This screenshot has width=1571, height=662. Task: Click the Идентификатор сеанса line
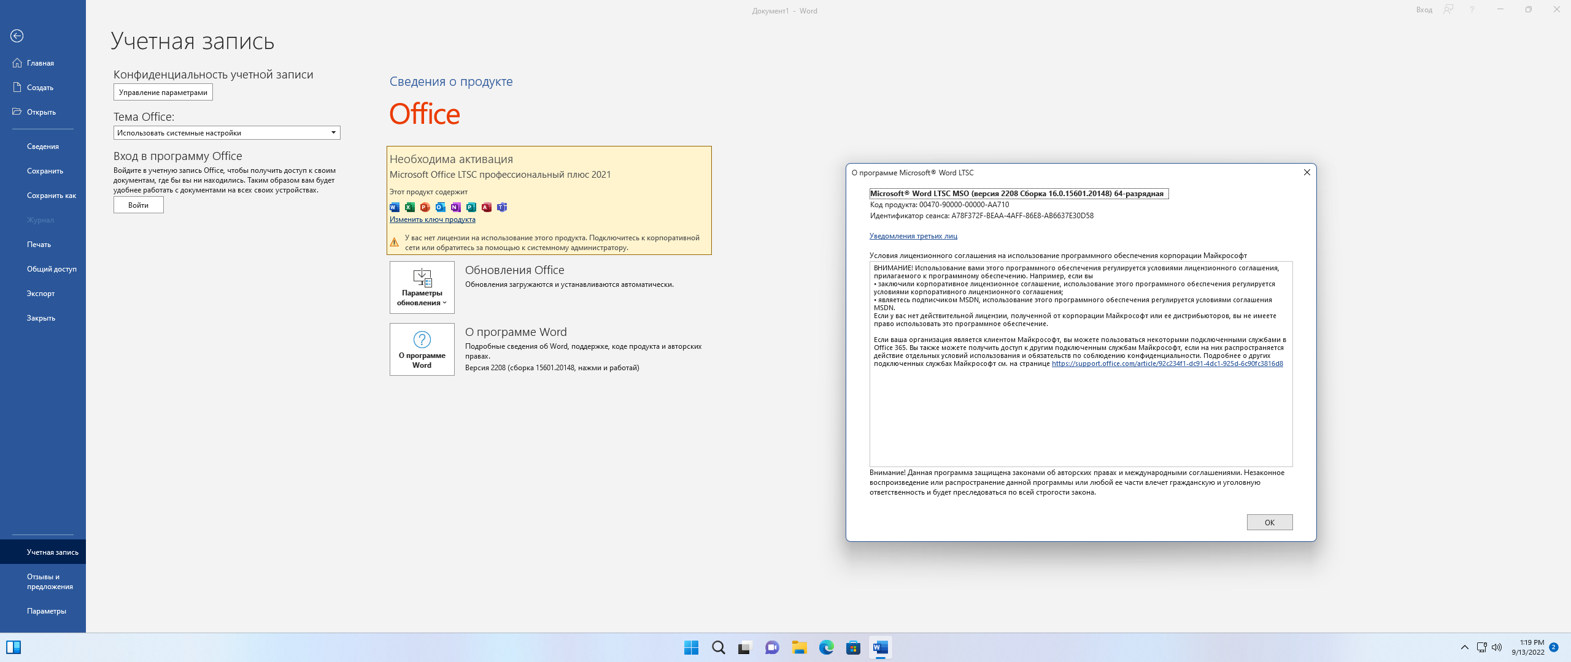pos(982,216)
